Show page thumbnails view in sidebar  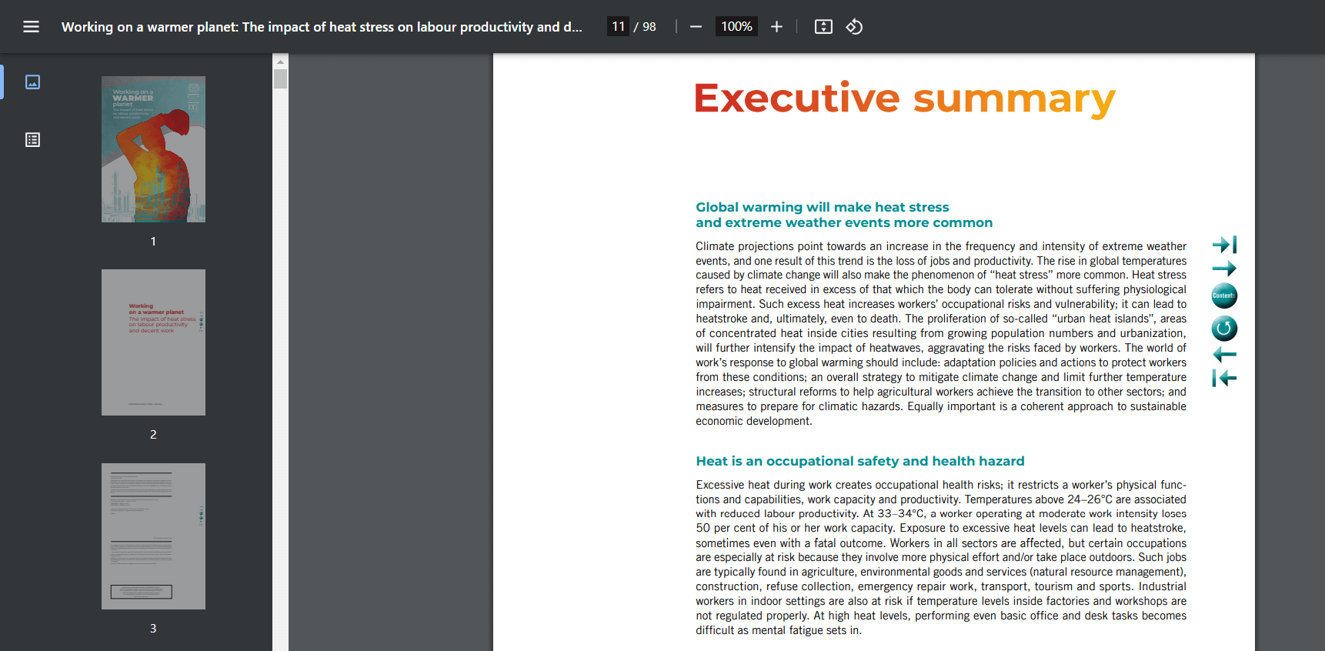click(32, 82)
